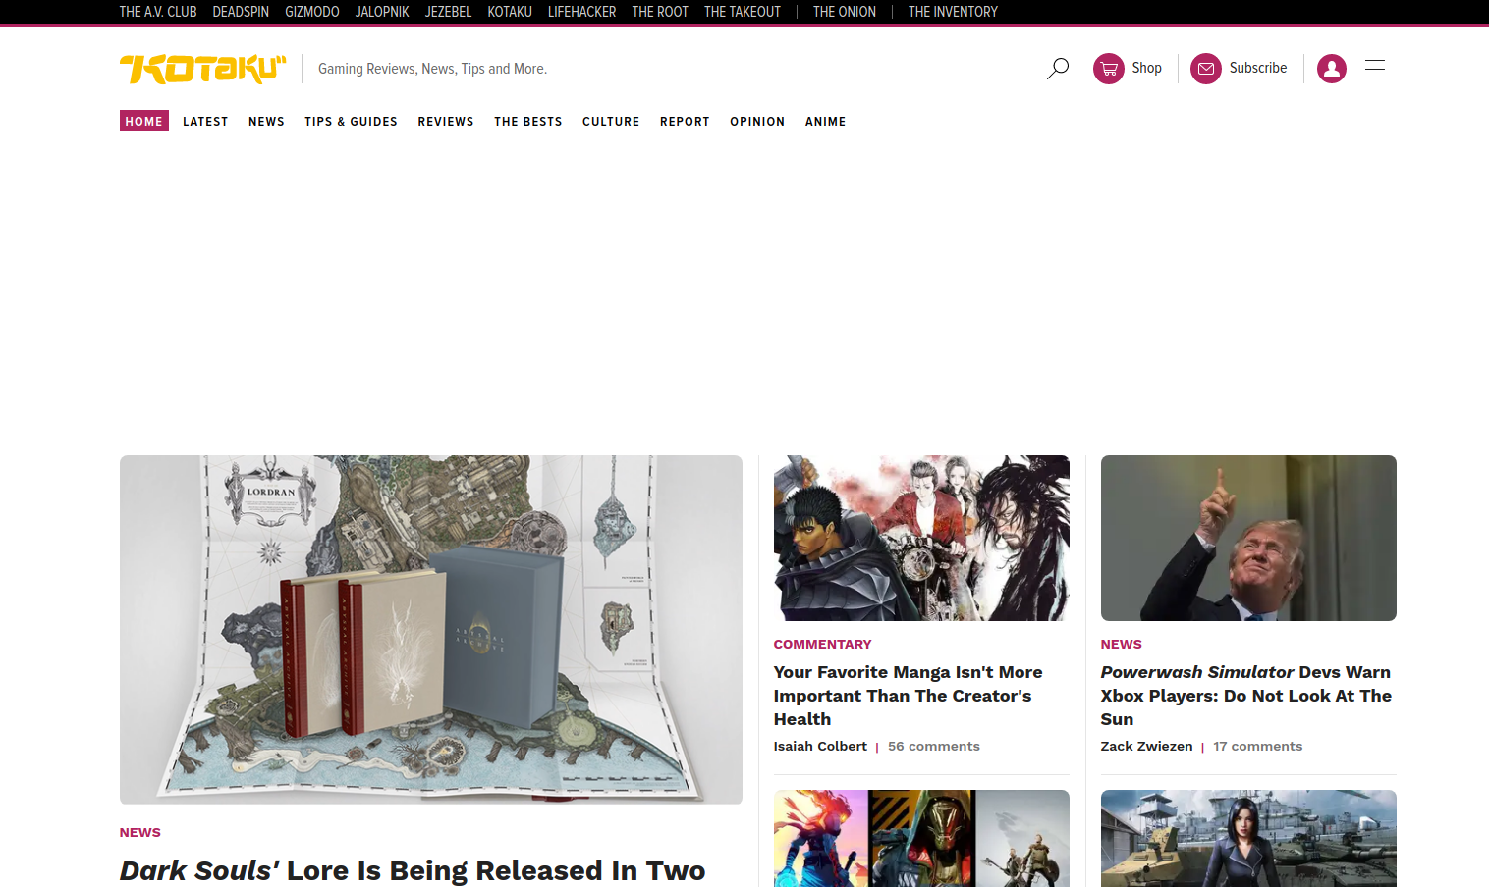Visit The Onion

click(x=845, y=12)
